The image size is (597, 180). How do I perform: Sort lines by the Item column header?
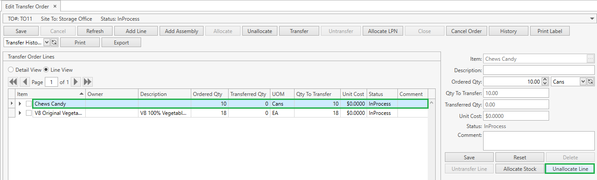pyautogui.click(x=48, y=94)
